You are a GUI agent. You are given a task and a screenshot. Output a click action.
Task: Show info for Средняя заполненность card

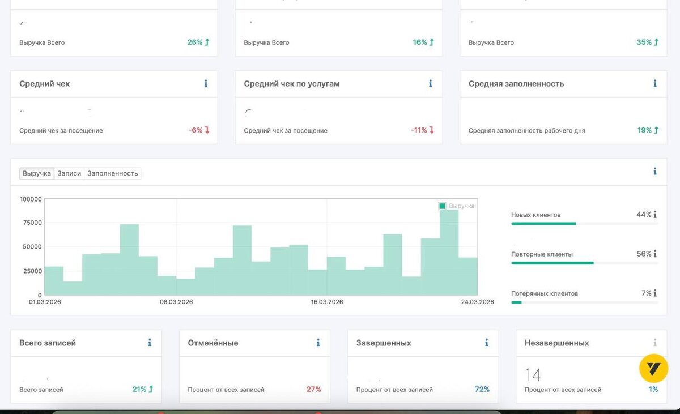pyautogui.click(x=655, y=83)
